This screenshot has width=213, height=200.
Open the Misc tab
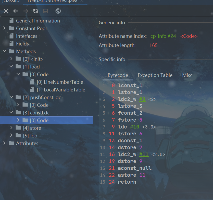[x=187, y=75]
